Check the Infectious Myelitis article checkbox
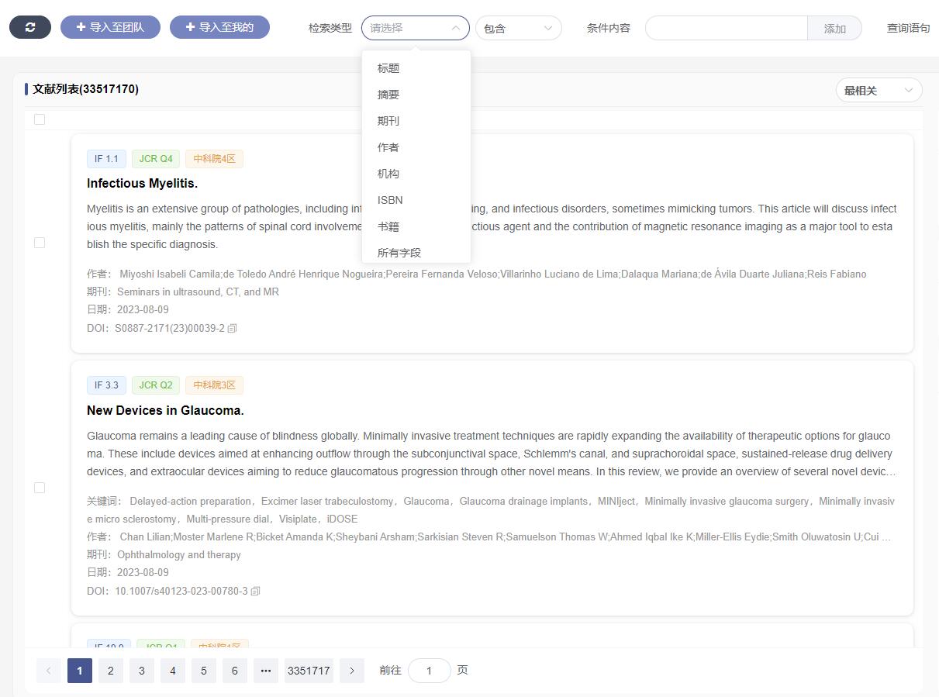The width and height of the screenshot is (939, 697). click(40, 243)
